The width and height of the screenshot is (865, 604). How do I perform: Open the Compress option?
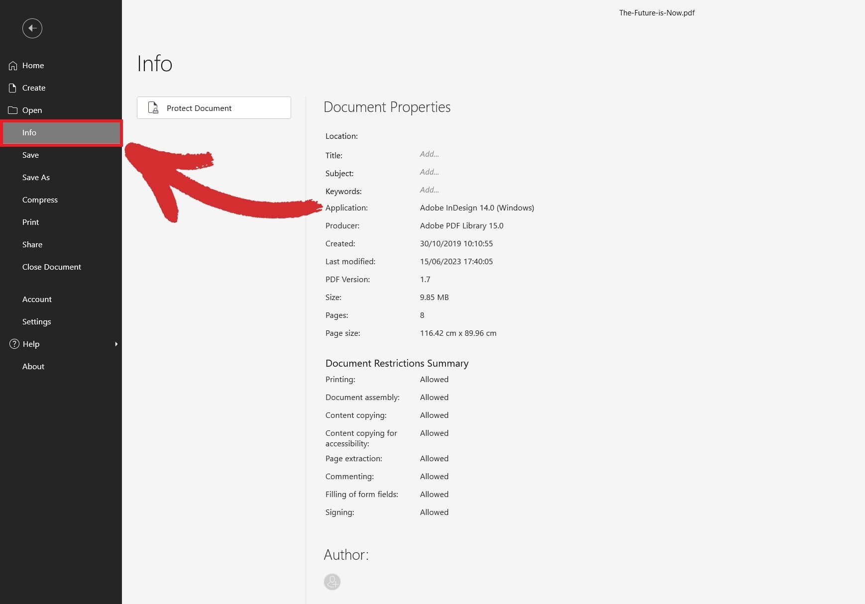point(40,200)
